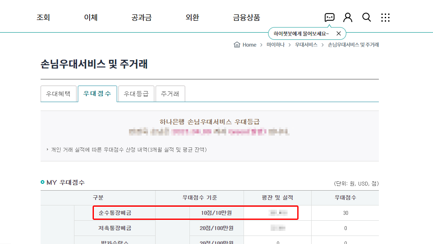Switch to the 우대혜택 tab
The image size is (433, 244).
[59, 94]
